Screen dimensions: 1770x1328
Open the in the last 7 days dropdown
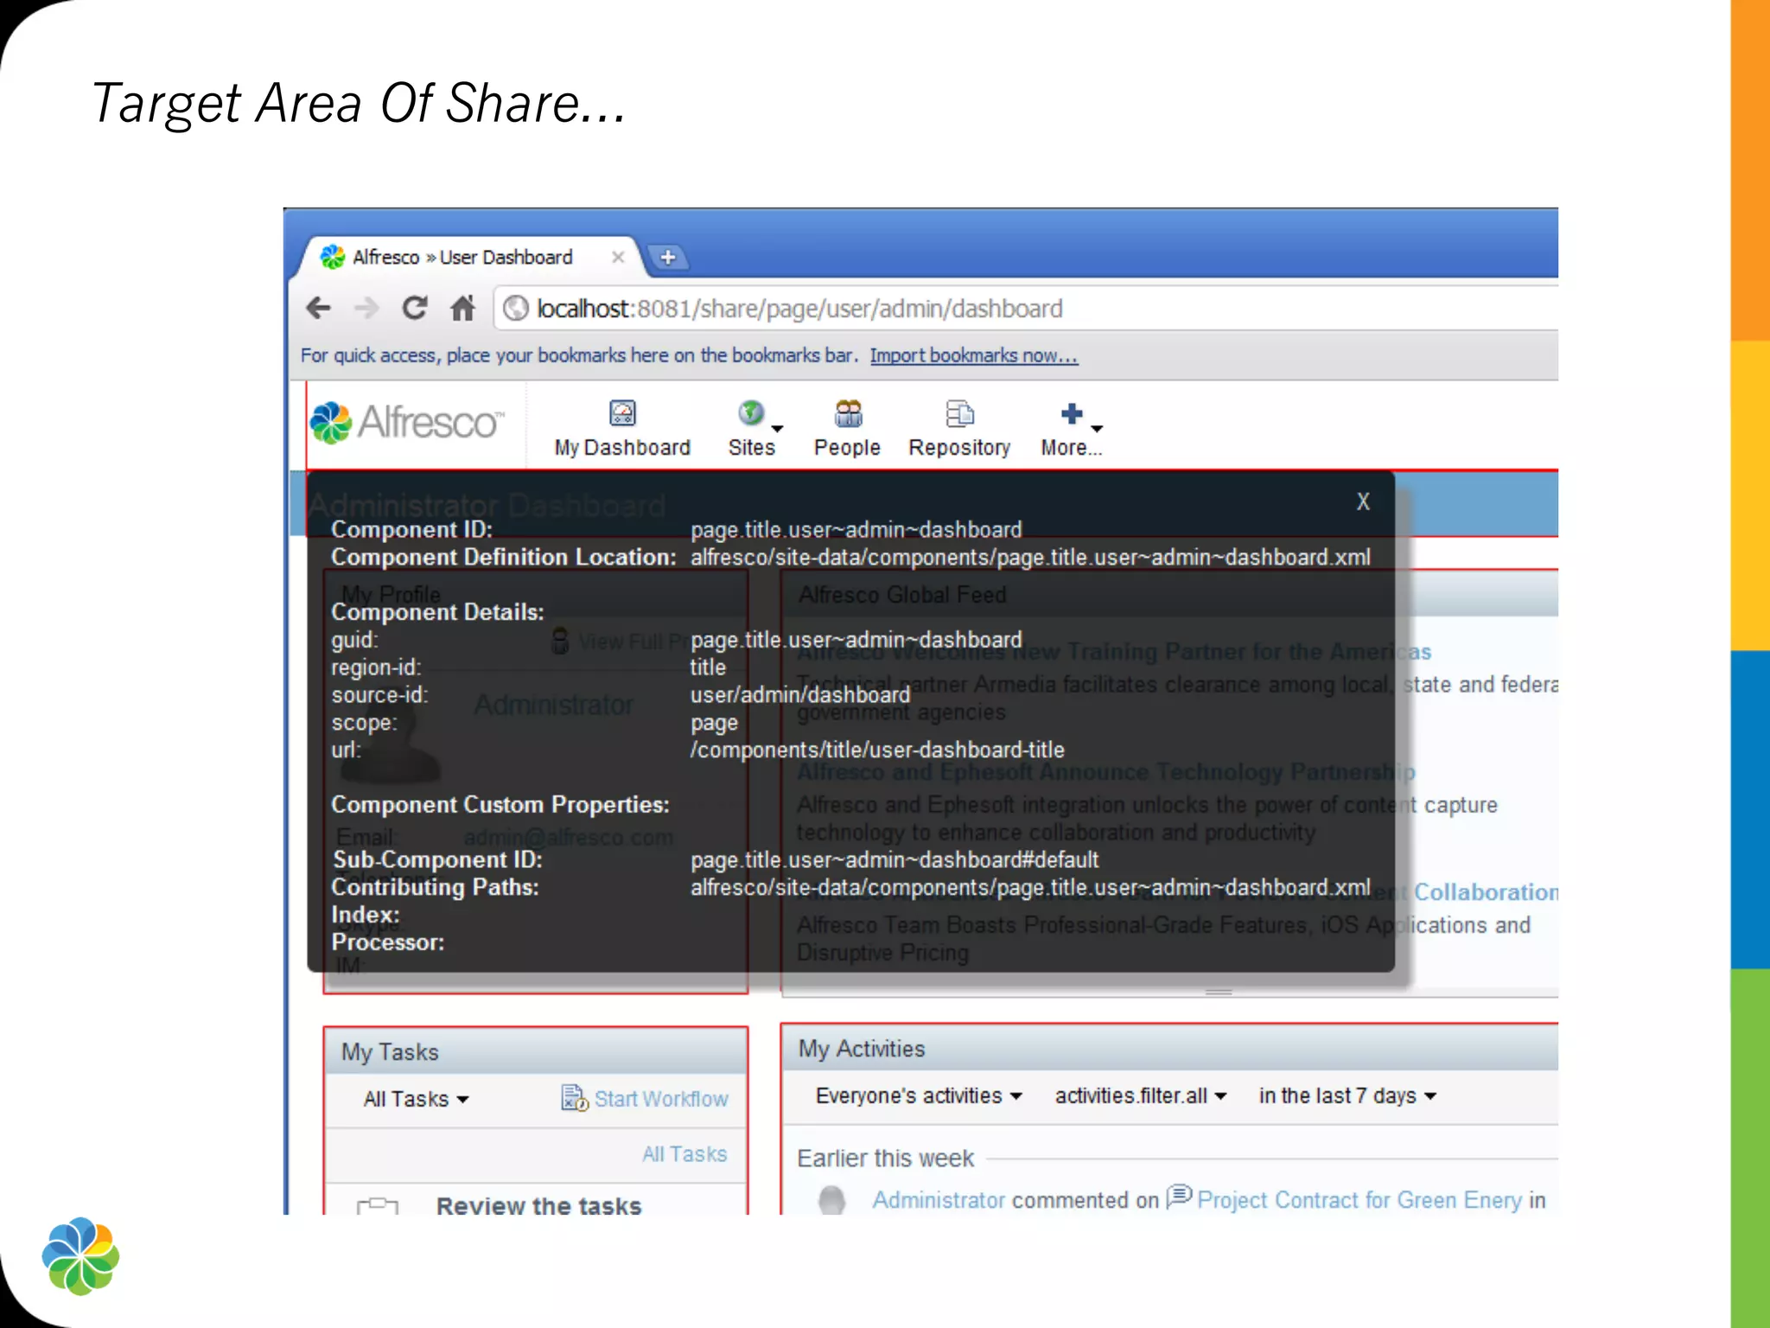pos(1347,1095)
